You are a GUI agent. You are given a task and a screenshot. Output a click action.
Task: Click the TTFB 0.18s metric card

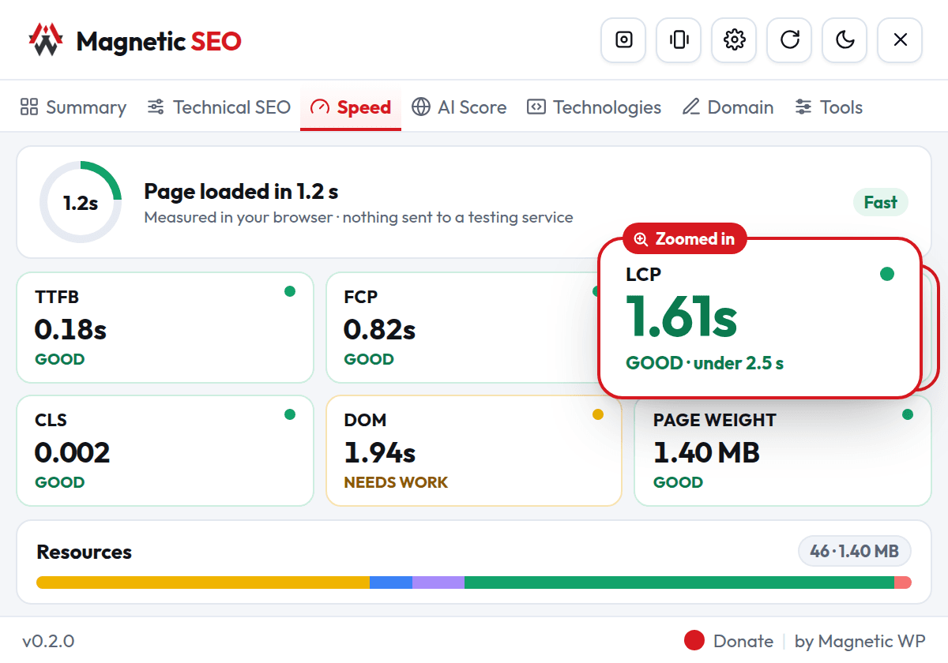coord(165,328)
